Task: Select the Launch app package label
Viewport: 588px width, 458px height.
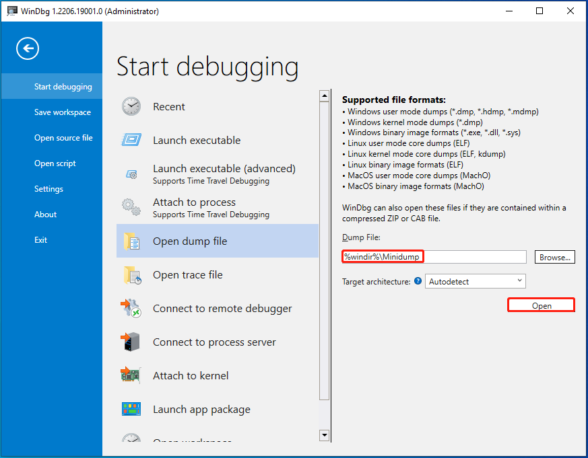Action: point(202,410)
